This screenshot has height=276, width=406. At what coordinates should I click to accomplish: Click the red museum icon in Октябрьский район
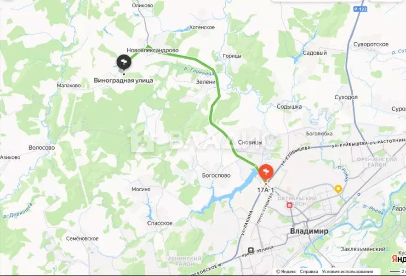coord(289,205)
